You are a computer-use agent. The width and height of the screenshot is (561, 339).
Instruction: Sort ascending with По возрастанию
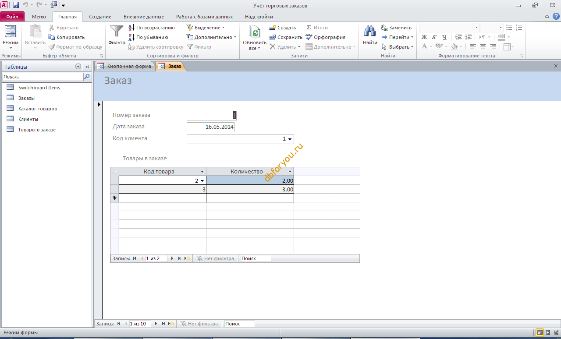click(151, 28)
